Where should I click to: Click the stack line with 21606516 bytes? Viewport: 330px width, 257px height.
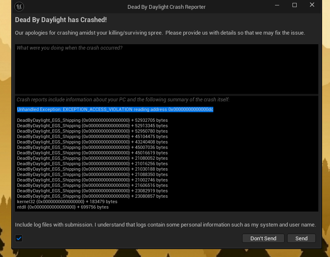(92, 185)
